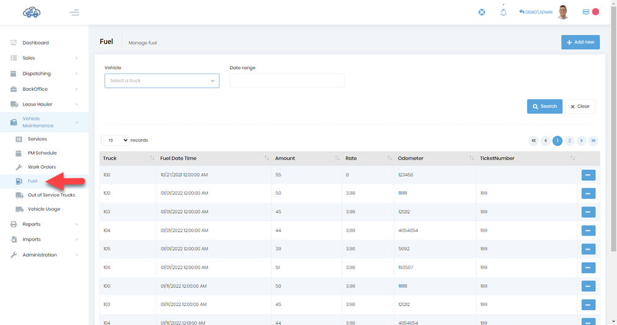The image size is (617, 325).
Task: Click the Dispatching calendar icon
Action: pyautogui.click(x=14, y=74)
